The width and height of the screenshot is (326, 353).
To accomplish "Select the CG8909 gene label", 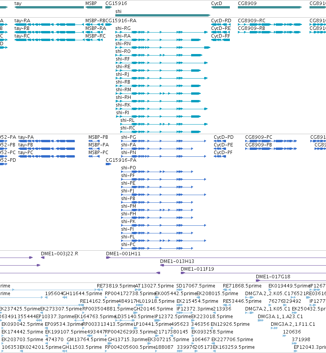I will [x=247, y=3].
